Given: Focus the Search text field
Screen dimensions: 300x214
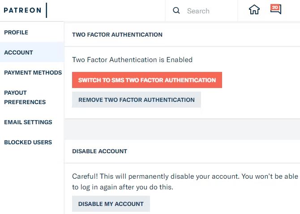Looking at the screenshot, I should tap(206, 11).
